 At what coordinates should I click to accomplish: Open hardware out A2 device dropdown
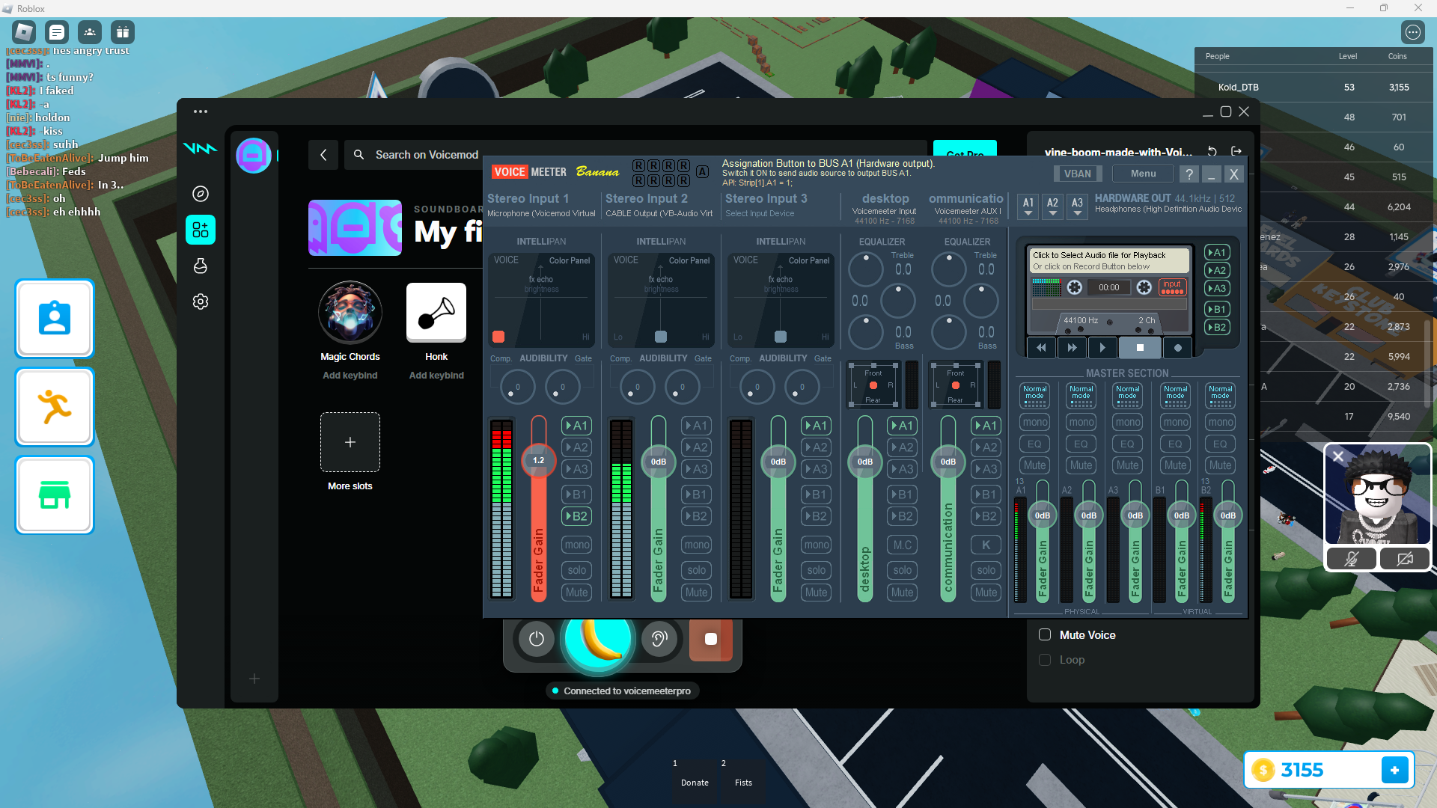tap(1053, 206)
